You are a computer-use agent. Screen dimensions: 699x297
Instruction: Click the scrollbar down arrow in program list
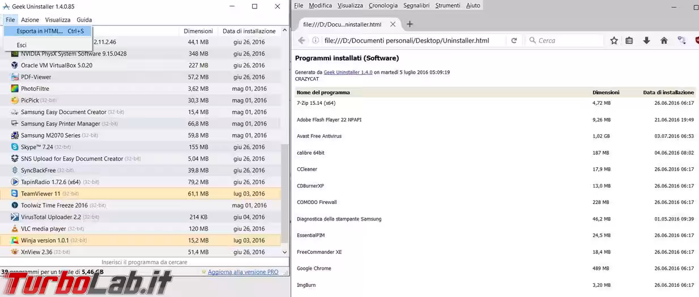click(x=284, y=252)
